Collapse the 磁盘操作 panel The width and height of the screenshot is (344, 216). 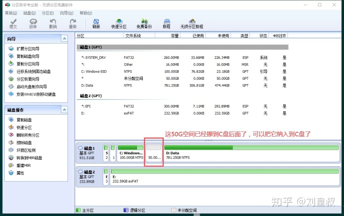[64, 109]
